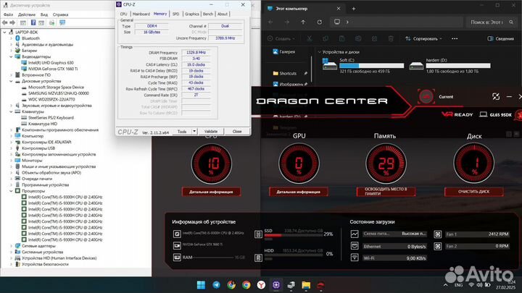522x293 pixels.
Task: Open File Explorer from the taskbar
Action: [306, 285]
